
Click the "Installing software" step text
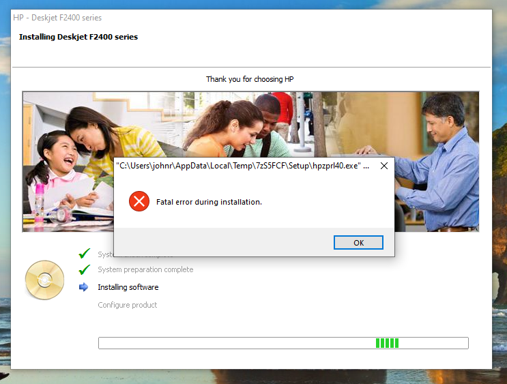[128, 287]
